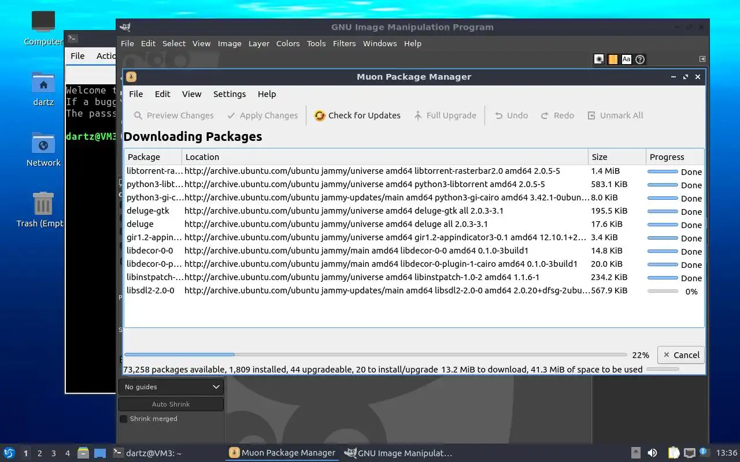
Task: Switch to virtual desktop 2
Action: tap(40, 453)
